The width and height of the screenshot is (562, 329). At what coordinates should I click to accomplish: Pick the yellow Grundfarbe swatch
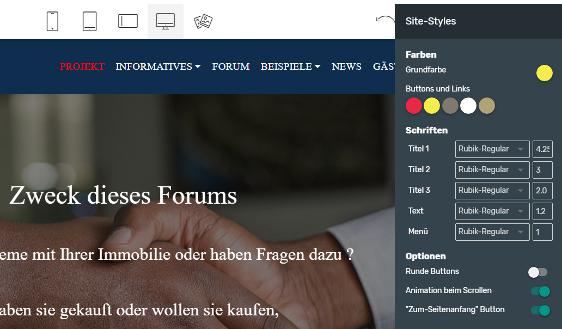click(x=544, y=73)
